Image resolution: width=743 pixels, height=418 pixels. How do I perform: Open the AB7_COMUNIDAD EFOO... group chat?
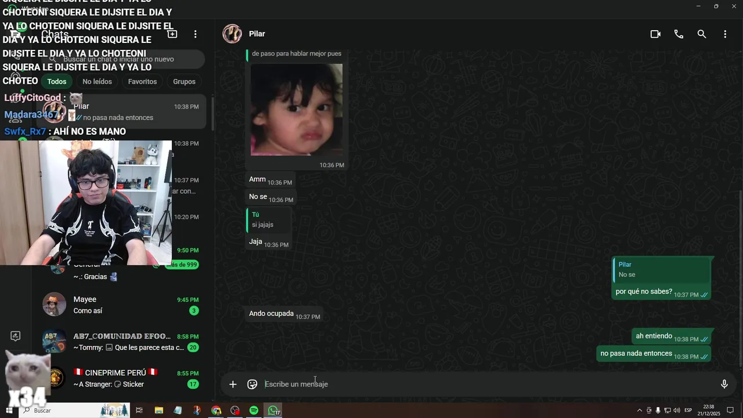pos(121,342)
